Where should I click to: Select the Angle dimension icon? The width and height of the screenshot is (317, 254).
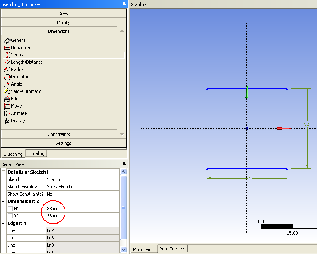[7, 84]
